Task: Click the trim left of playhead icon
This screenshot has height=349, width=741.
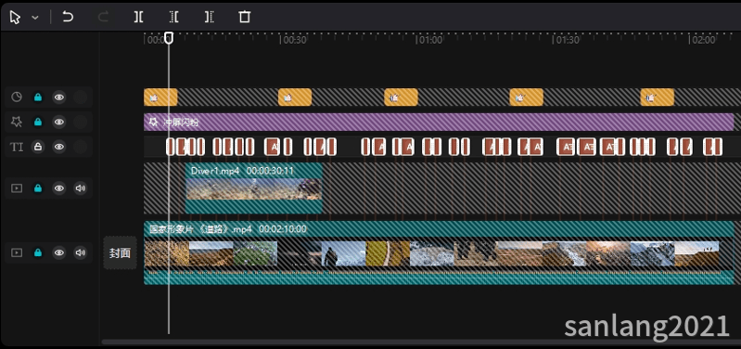Action: pyautogui.click(x=174, y=18)
